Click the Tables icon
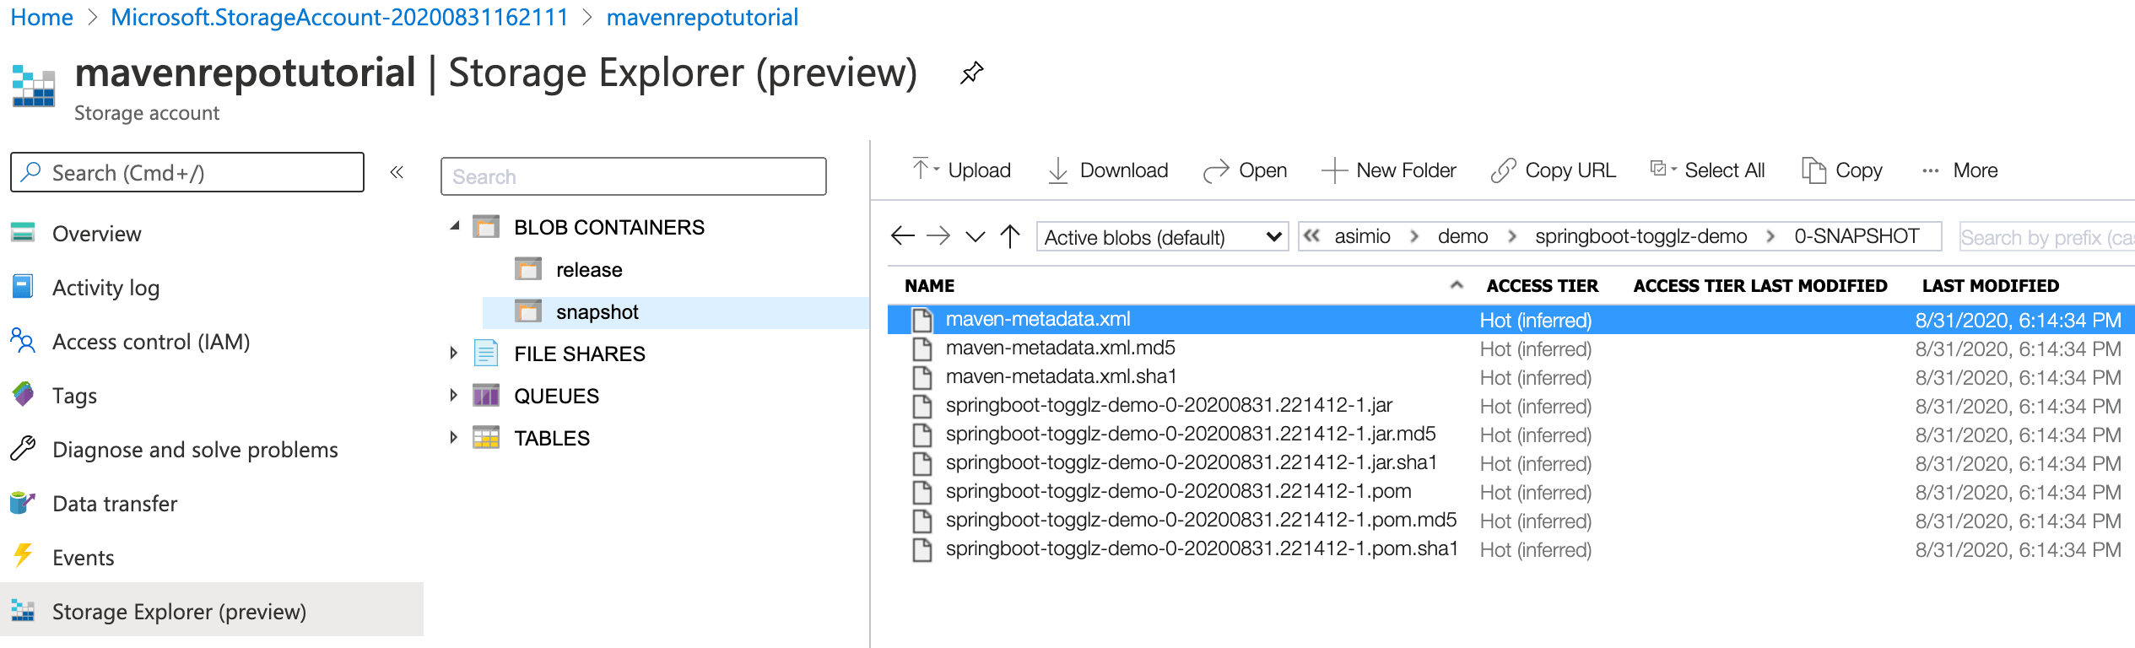 [x=486, y=437]
